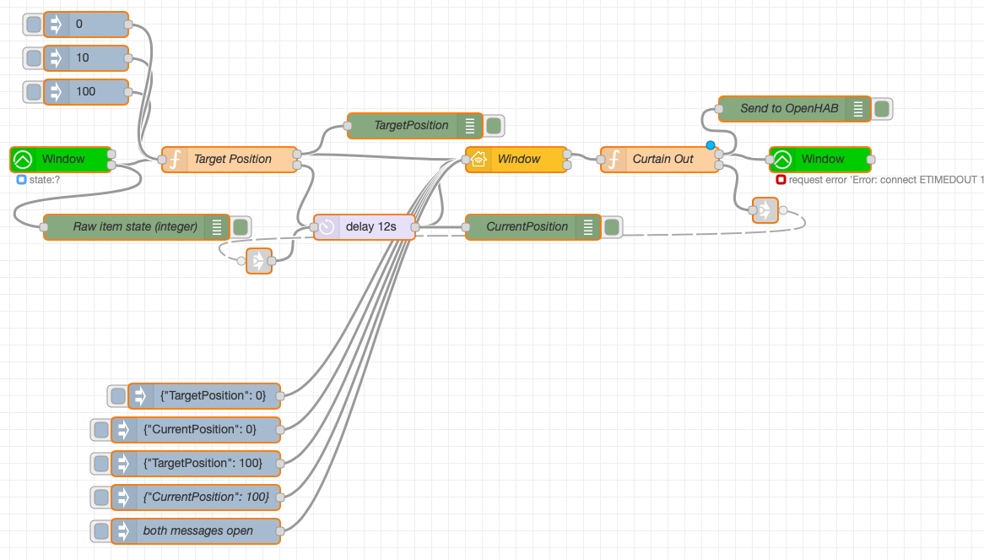Click blue changed-indicator dot on Curtain Out
This screenshot has height=560, width=984.
click(x=711, y=145)
